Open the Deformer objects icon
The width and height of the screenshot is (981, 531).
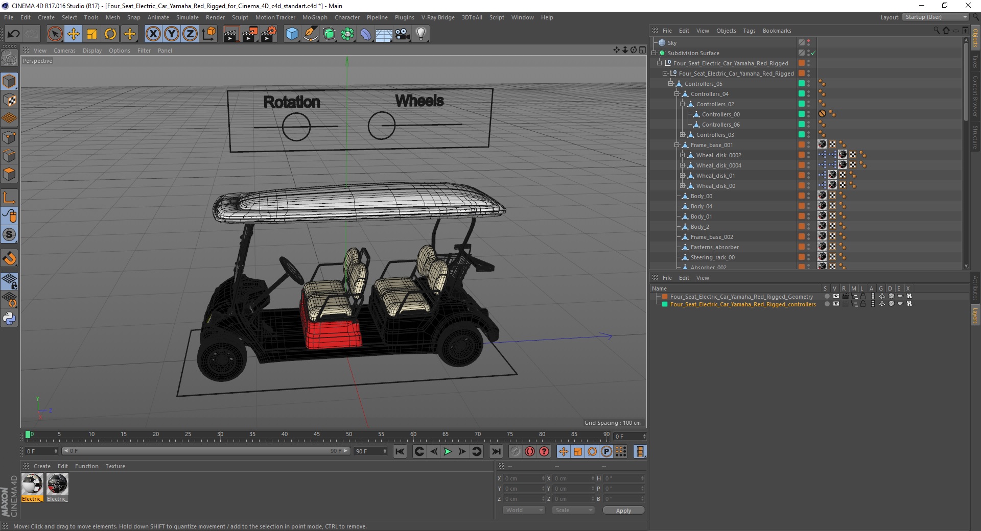pos(366,34)
